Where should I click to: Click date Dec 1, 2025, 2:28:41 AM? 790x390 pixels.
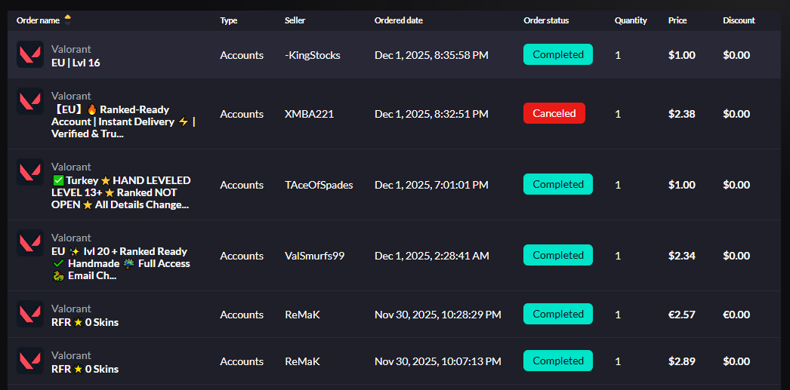[x=432, y=256]
